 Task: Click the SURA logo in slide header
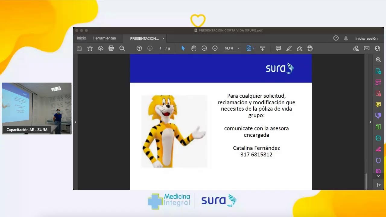tap(280, 68)
